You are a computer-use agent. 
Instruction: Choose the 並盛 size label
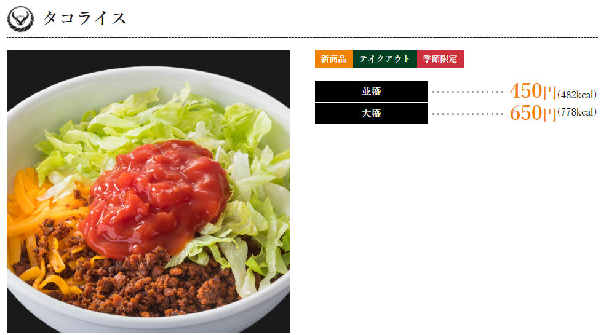click(372, 92)
